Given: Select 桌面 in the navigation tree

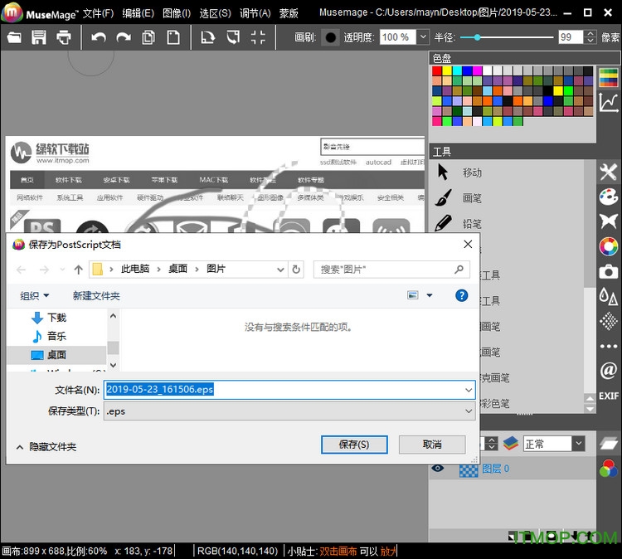Looking at the screenshot, I should coord(56,355).
